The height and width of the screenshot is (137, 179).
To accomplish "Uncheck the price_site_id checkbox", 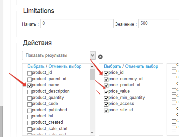I will 106,111.
